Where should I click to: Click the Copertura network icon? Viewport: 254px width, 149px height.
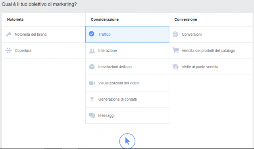pyautogui.click(x=8, y=50)
